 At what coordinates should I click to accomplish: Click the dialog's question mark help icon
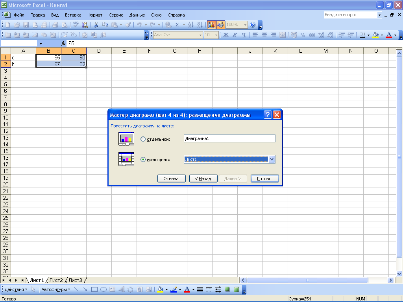click(x=268, y=115)
